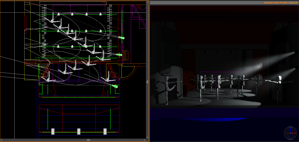Click the vertical scrollbar thumb in wireframe view
This screenshot has width=299, height=142.
coord(148,82)
